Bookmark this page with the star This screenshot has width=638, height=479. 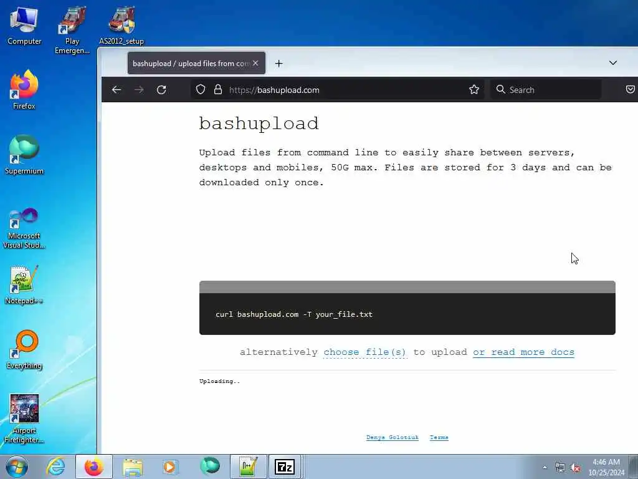tap(474, 90)
